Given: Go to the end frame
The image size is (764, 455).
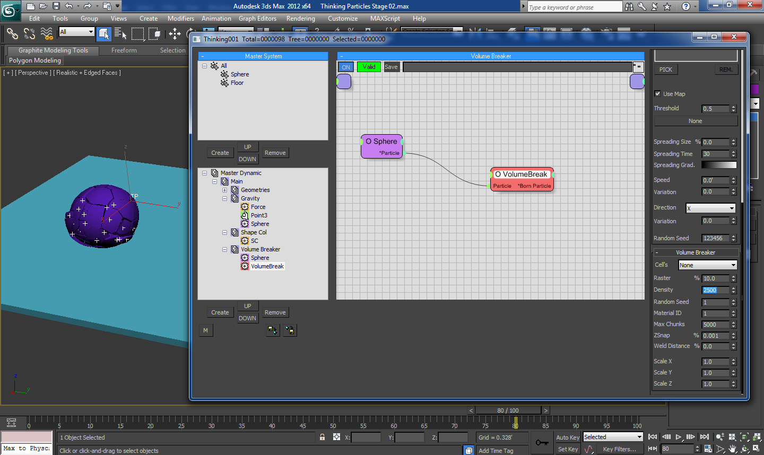Looking at the screenshot, I should point(705,437).
